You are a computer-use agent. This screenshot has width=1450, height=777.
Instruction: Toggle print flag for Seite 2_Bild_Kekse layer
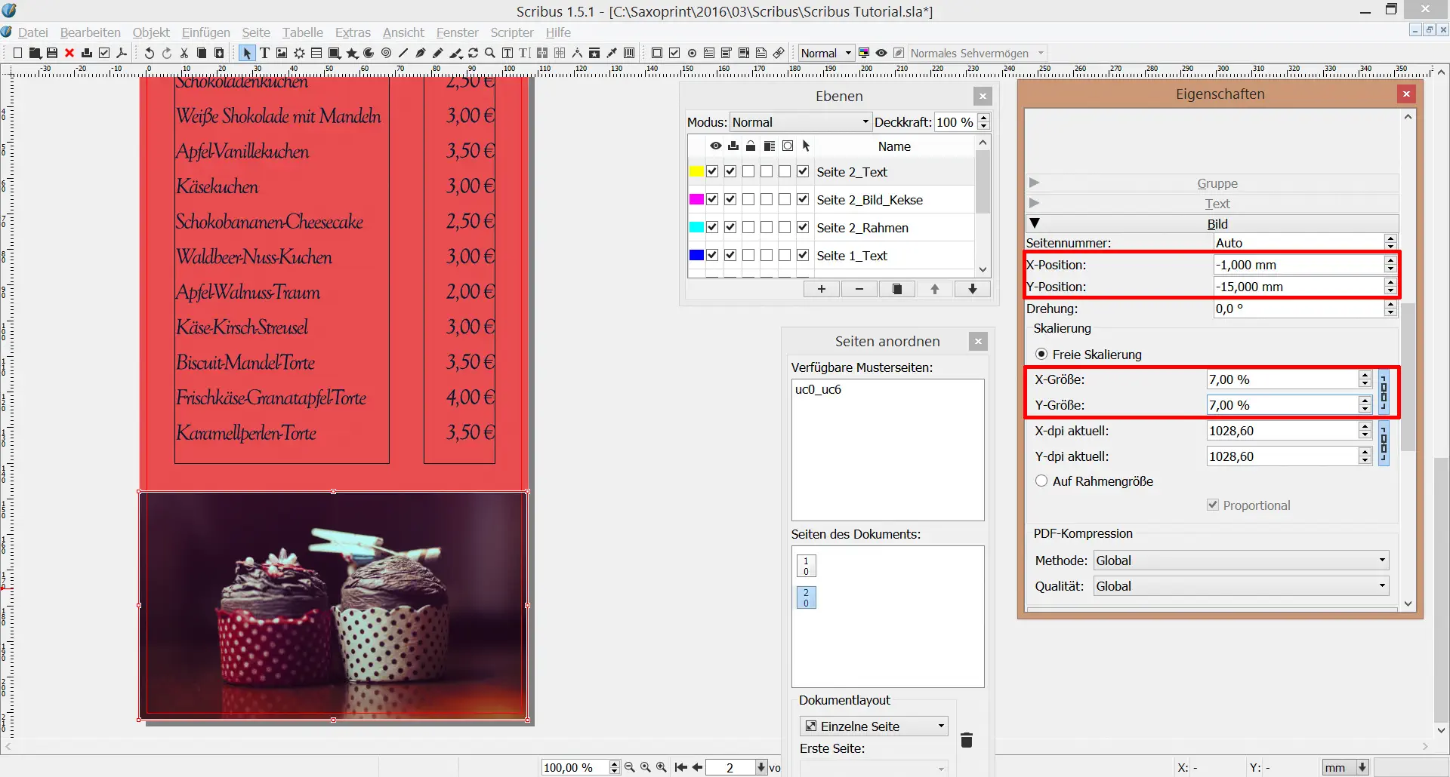[x=730, y=199]
